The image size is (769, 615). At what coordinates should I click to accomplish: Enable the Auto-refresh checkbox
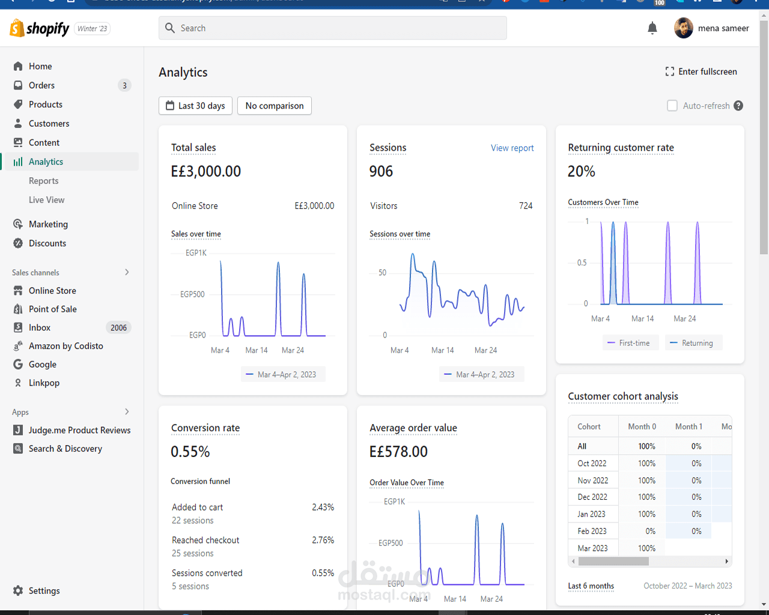click(x=672, y=106)
